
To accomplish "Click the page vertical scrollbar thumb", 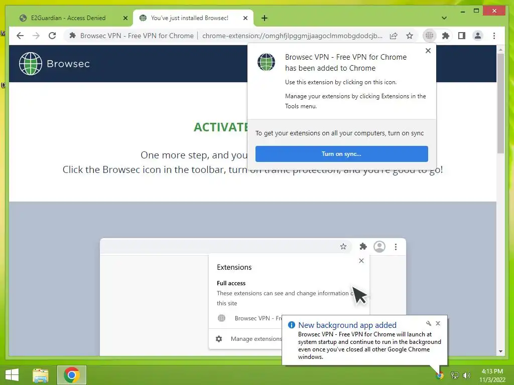I will 500,103.
